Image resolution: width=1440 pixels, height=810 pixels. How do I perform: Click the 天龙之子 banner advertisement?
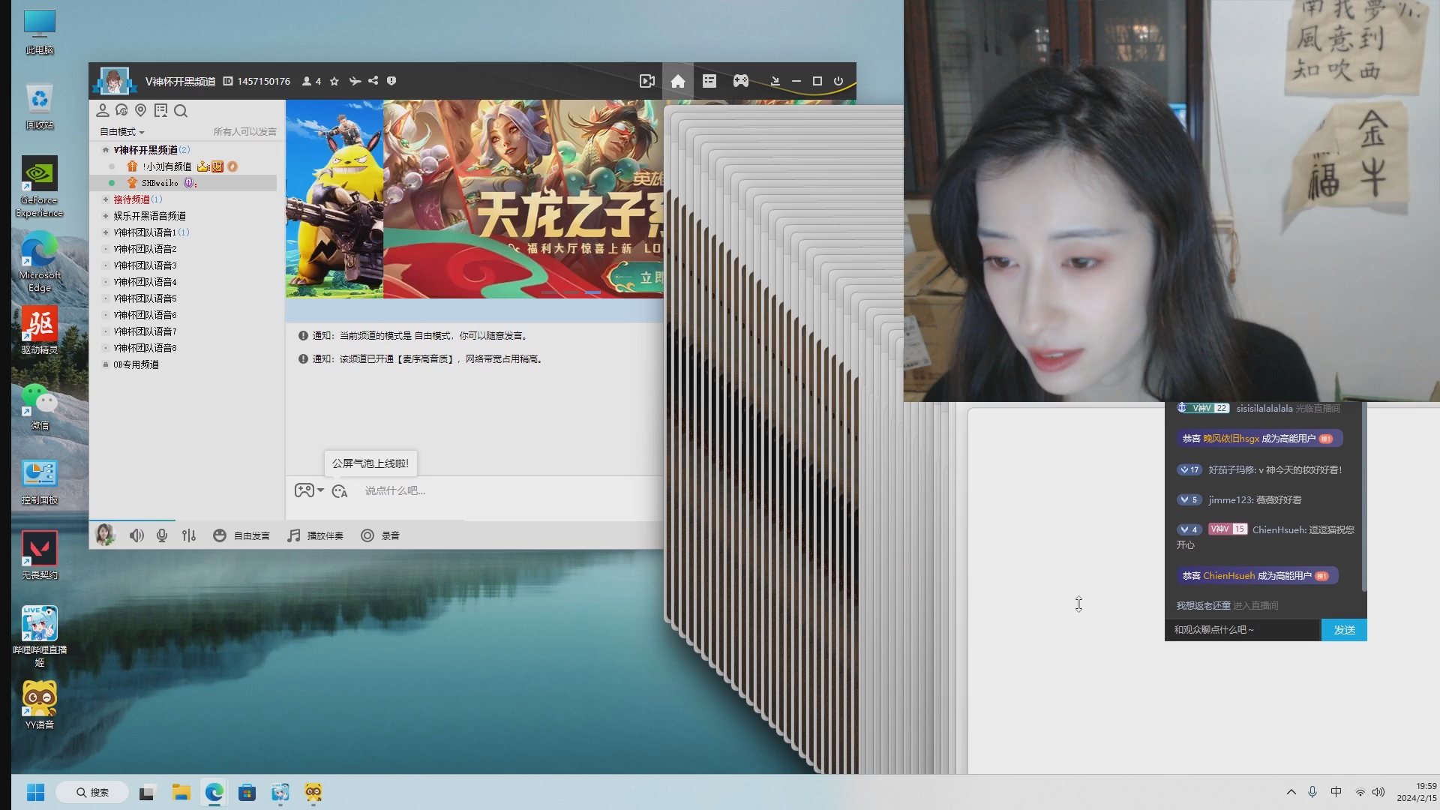coord(523,199)
